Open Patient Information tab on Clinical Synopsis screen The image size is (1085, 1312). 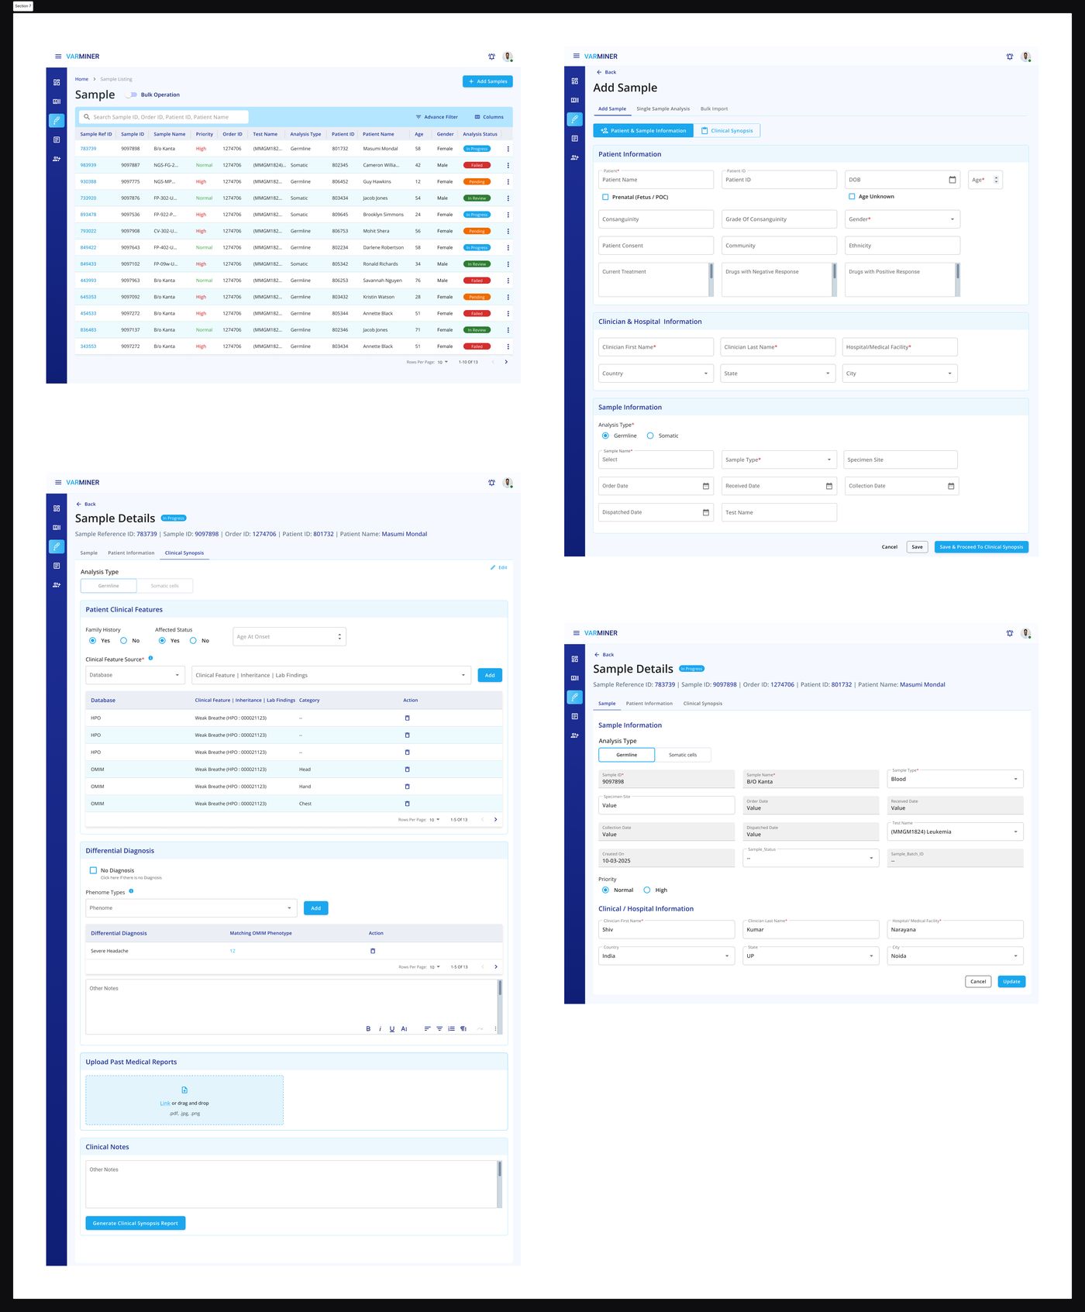click(131, 553)
